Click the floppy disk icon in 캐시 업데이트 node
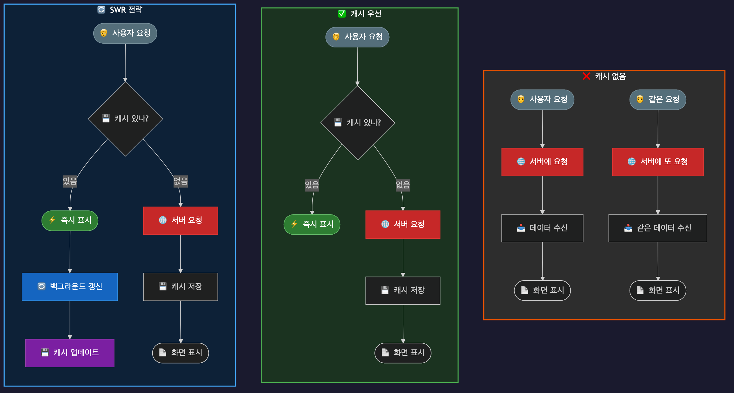Screen dimensions: 734x393 pos(45,352)
